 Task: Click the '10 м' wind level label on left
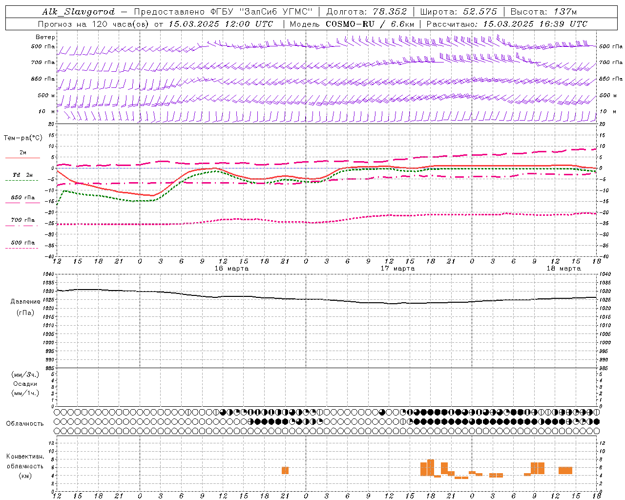[x=47, y=111]
